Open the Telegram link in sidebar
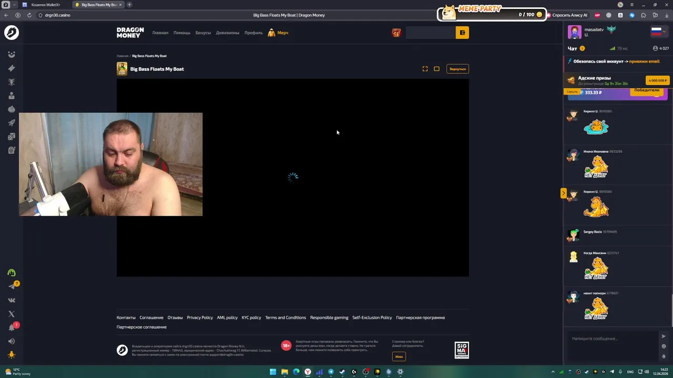 (x=12, y=286)
